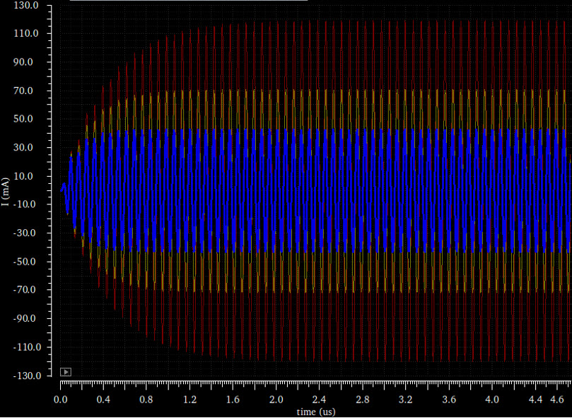Click the 2.8 tick label on the time axis
Viewport: 572px width, 418px height.
(363, 400)
